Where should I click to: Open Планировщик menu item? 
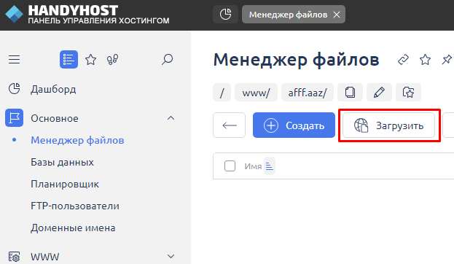coord(65,185)
